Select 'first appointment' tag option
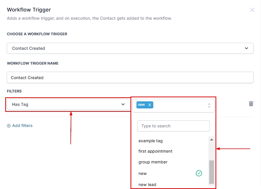The width and height of the screenshot is (261, 189). pos(155,151)
